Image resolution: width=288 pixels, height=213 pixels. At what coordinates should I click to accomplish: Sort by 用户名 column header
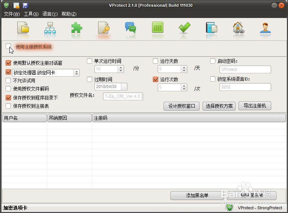pyautogui.click(x=25, y=118)
